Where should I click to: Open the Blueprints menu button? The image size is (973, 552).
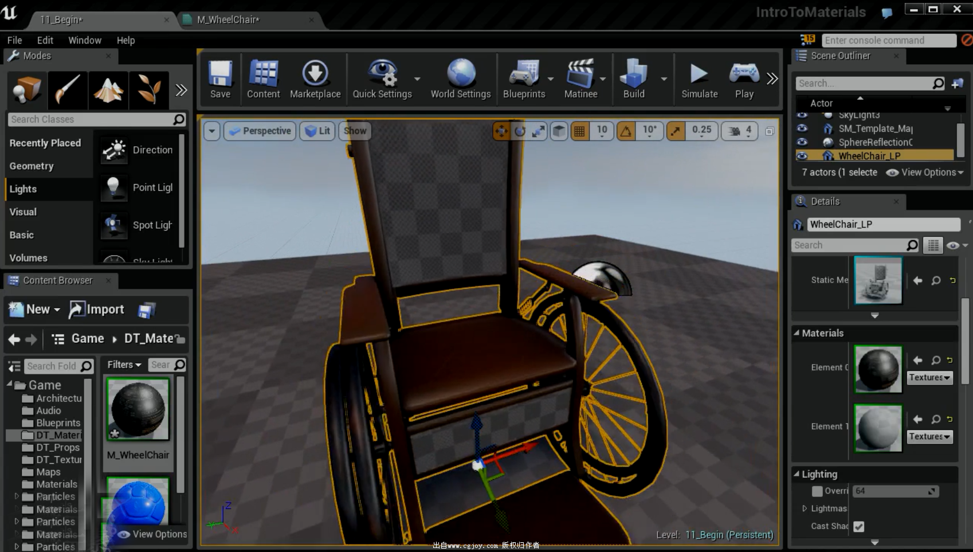pos(524,79)
